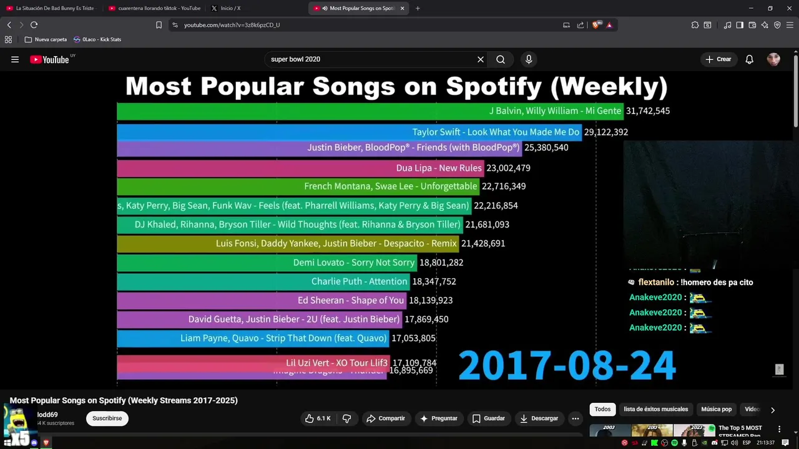Open the account avatar menu
Screen dimensions: 799x449
pyautogui.click(x=773, y=59)
